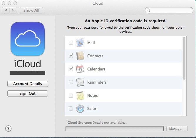Click the search magnifier icon
This screenshot has width=196, height=138.
click(x=148, y=10)
